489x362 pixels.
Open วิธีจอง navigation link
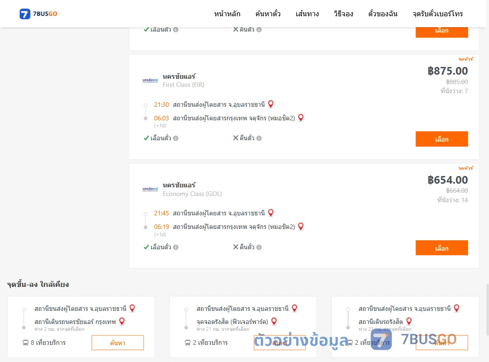pos(343,14)
